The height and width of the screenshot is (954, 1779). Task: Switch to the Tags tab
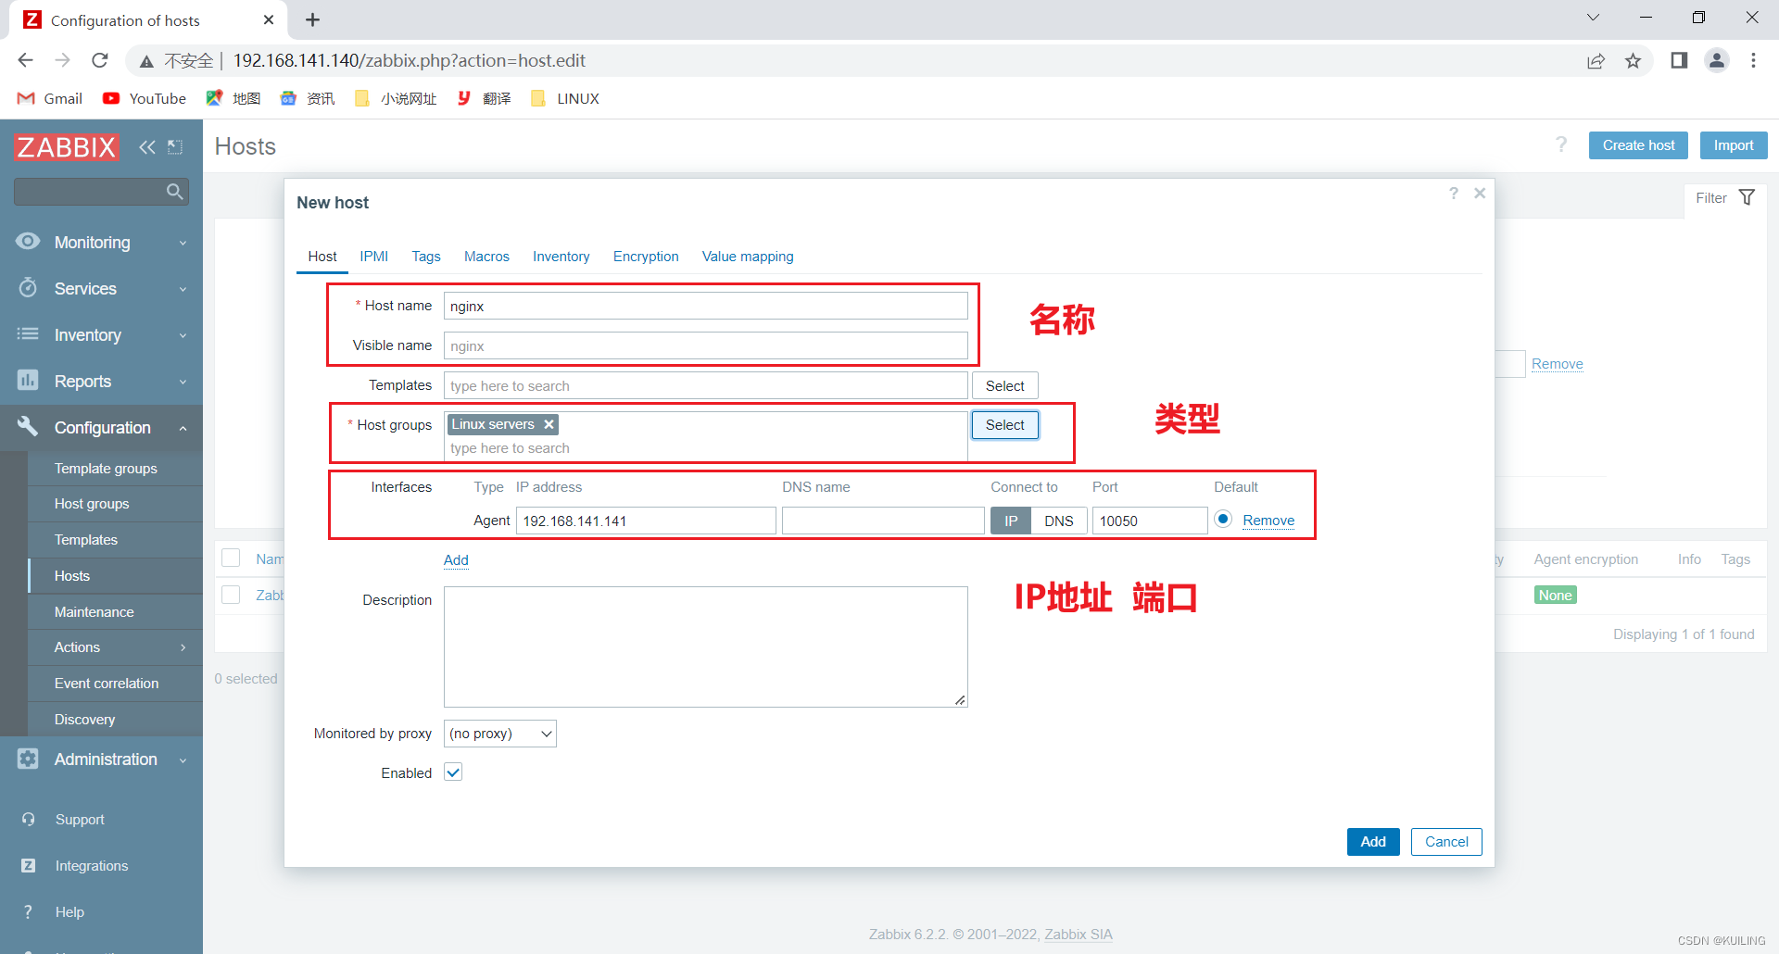(x=426, y=257)
